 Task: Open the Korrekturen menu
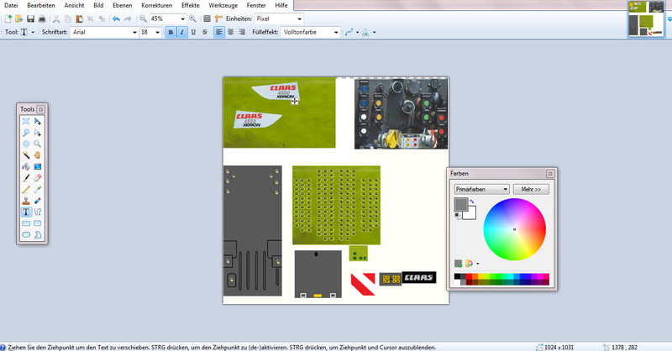pos(156,5)
